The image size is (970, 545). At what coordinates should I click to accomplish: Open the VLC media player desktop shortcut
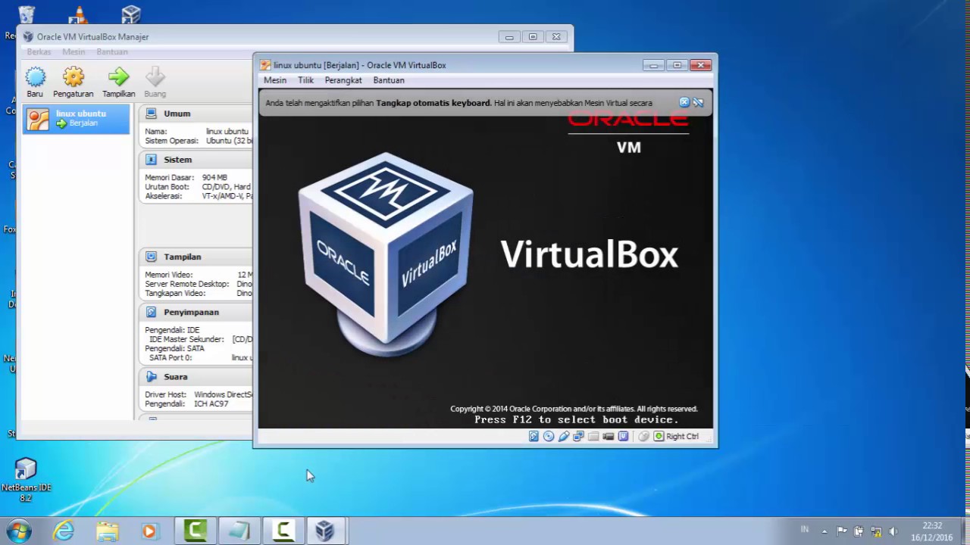(77, 14)
